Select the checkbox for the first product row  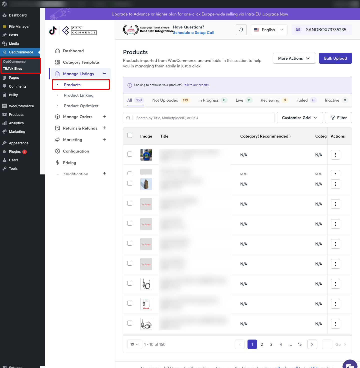tap(130, 154)
